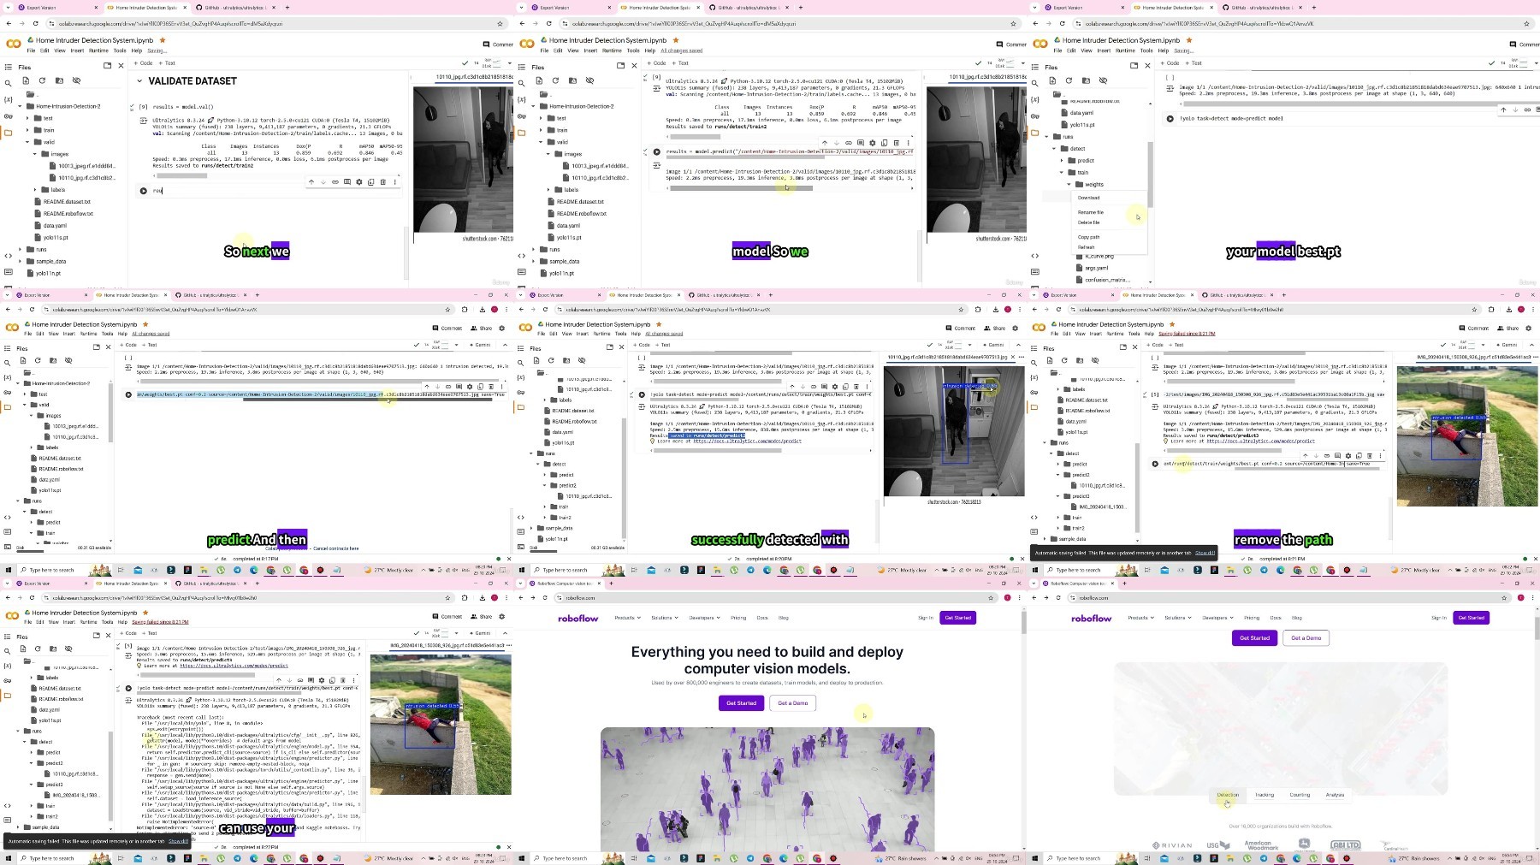Collapse the VALIDATE DATASET section chevron
1540x865 pixels.
click(139, 81)
